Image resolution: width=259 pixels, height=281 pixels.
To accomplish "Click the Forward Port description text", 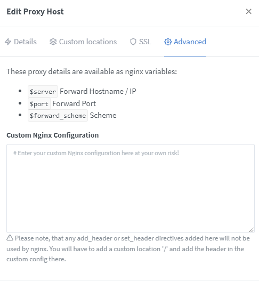I will [x=74, y=103].
